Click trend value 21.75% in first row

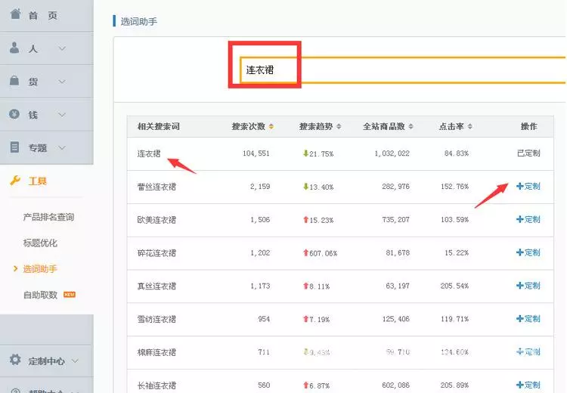[x=321, y=153]
